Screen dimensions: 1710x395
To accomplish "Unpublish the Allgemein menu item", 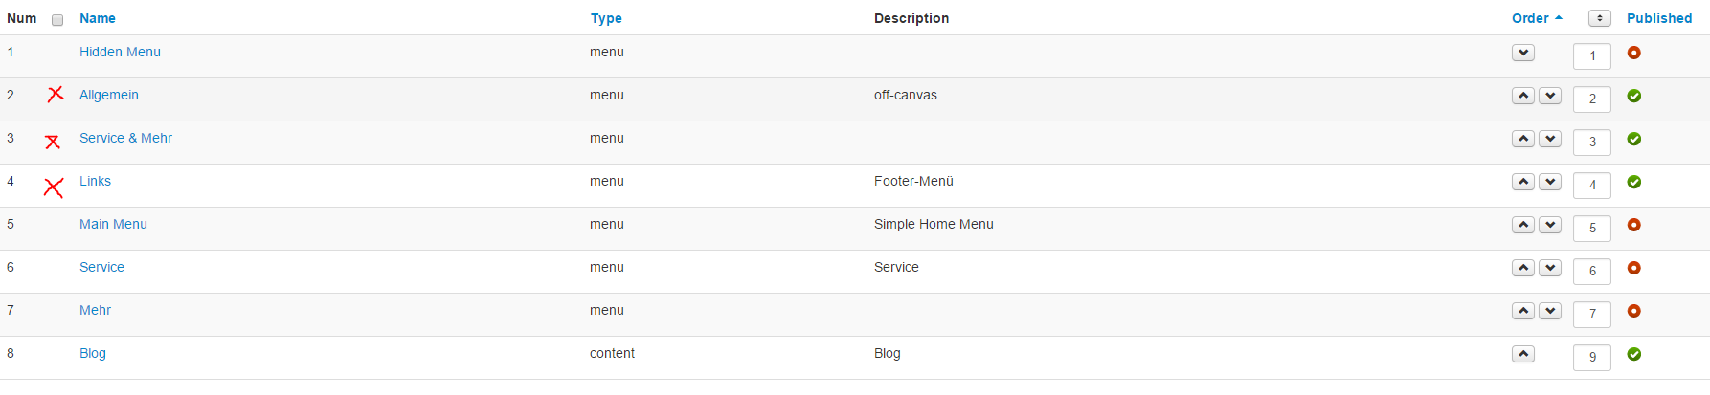I will coord(1634,96).
